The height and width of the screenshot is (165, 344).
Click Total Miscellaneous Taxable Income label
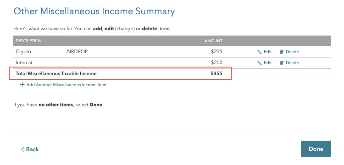56,73
